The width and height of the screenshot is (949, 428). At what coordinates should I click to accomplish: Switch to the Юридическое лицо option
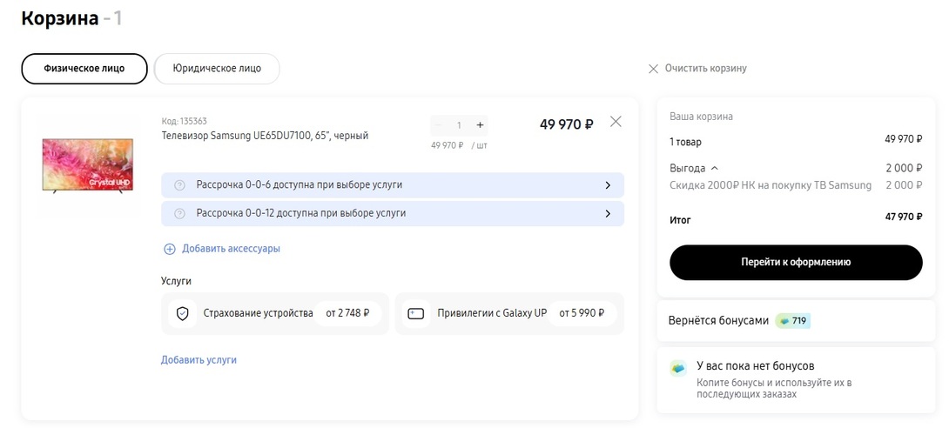click(x=217, y=69)
